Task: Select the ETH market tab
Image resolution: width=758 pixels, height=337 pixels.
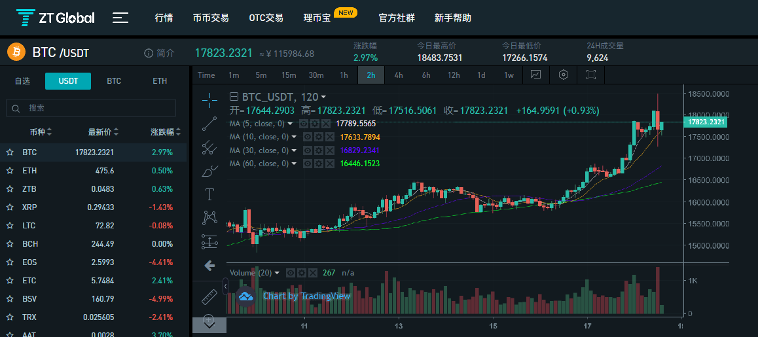Action: point(160,80)
